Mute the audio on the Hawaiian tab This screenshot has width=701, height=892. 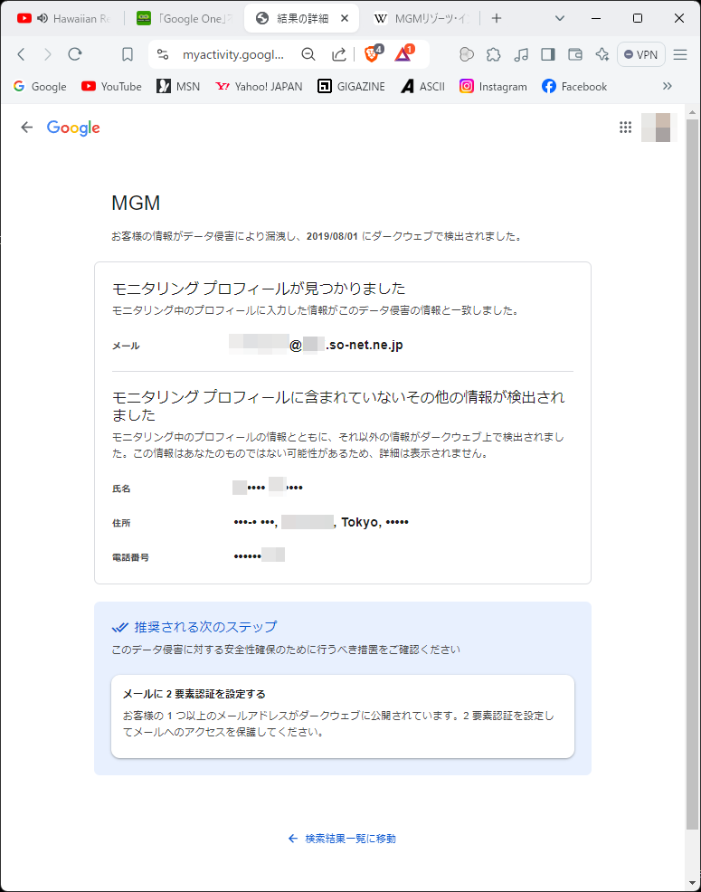tap(43, 18)
